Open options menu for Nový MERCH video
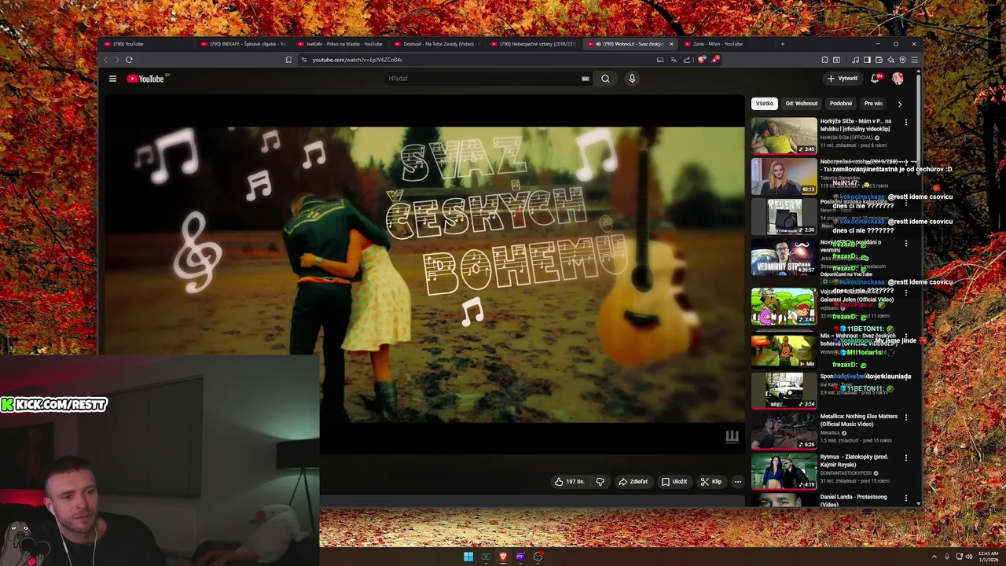Screen dimensions: 1006x566 click(x=906, y=244)
